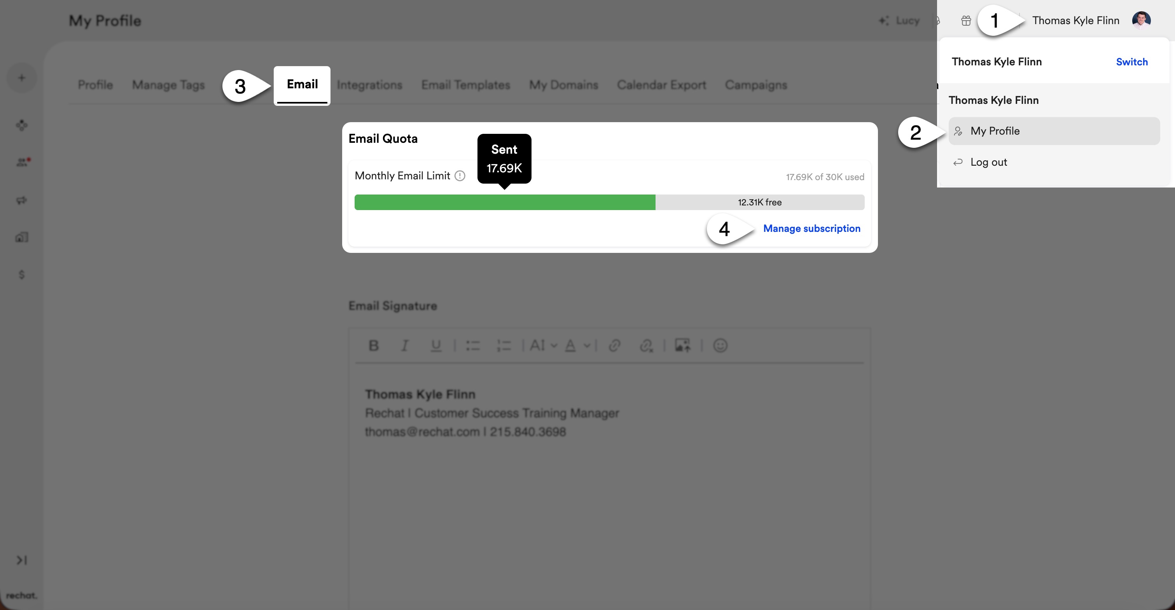Toggle bold formatting in signature editor
This screenshot has width=1175, height=610.
coord(373,345)
